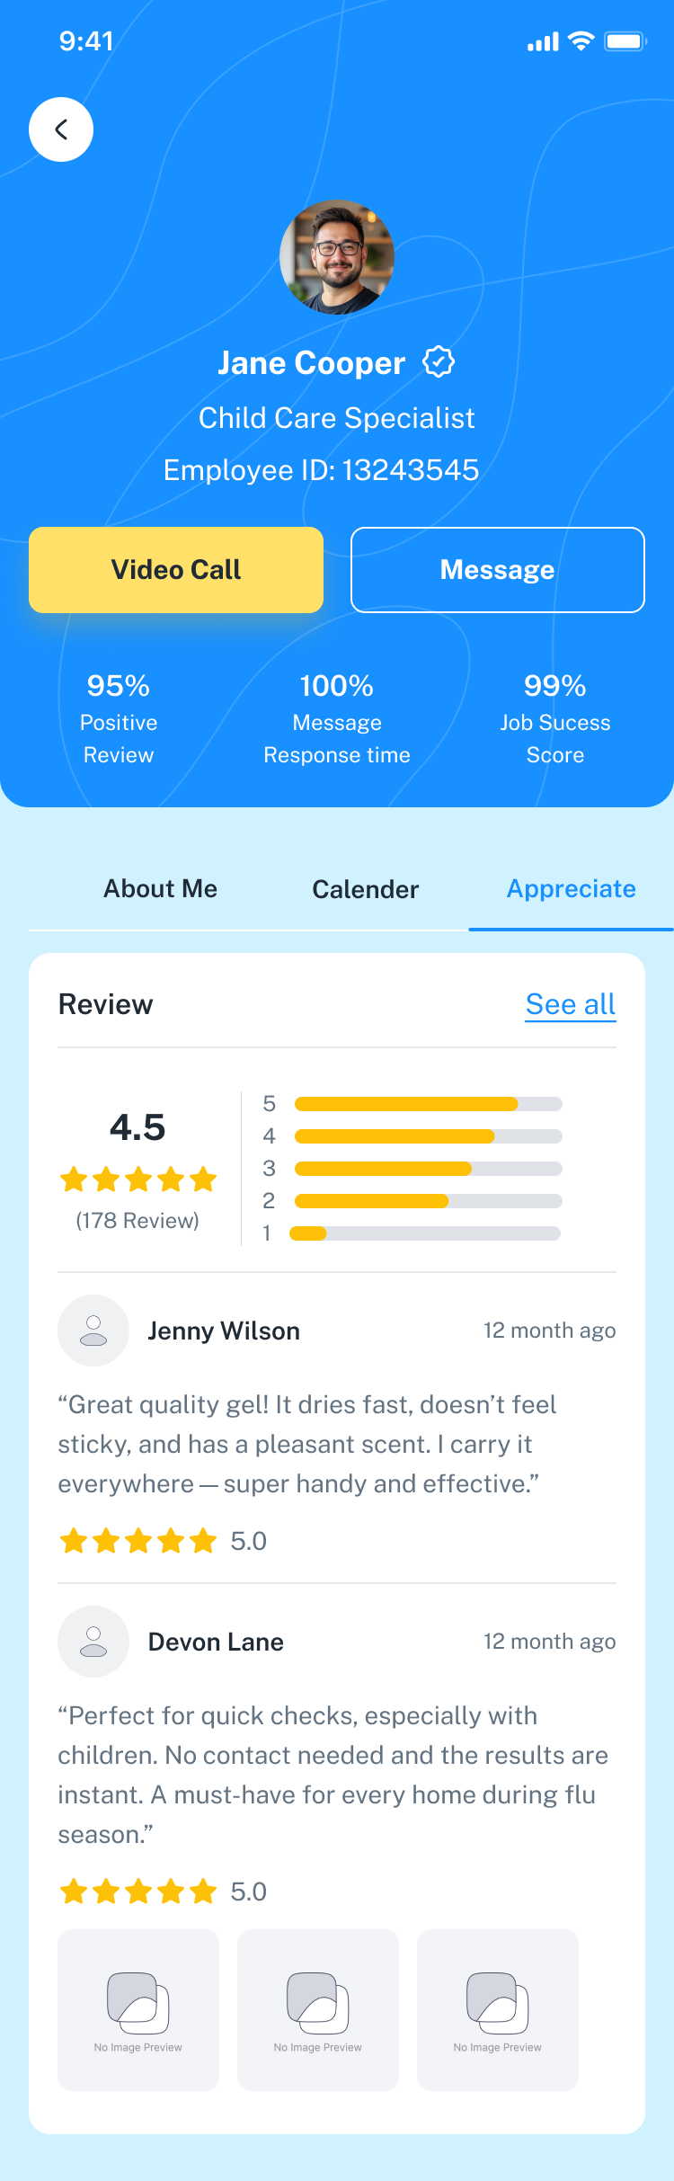Open third image preview in Devon's review
The height and width of the screenshot is (2181, 674).
click(498, 2009)
